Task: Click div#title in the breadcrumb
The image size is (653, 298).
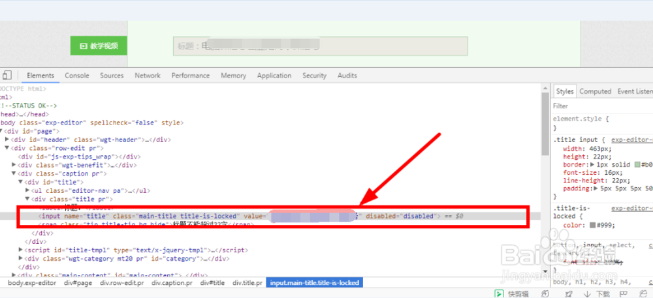Action: point(212,282)
